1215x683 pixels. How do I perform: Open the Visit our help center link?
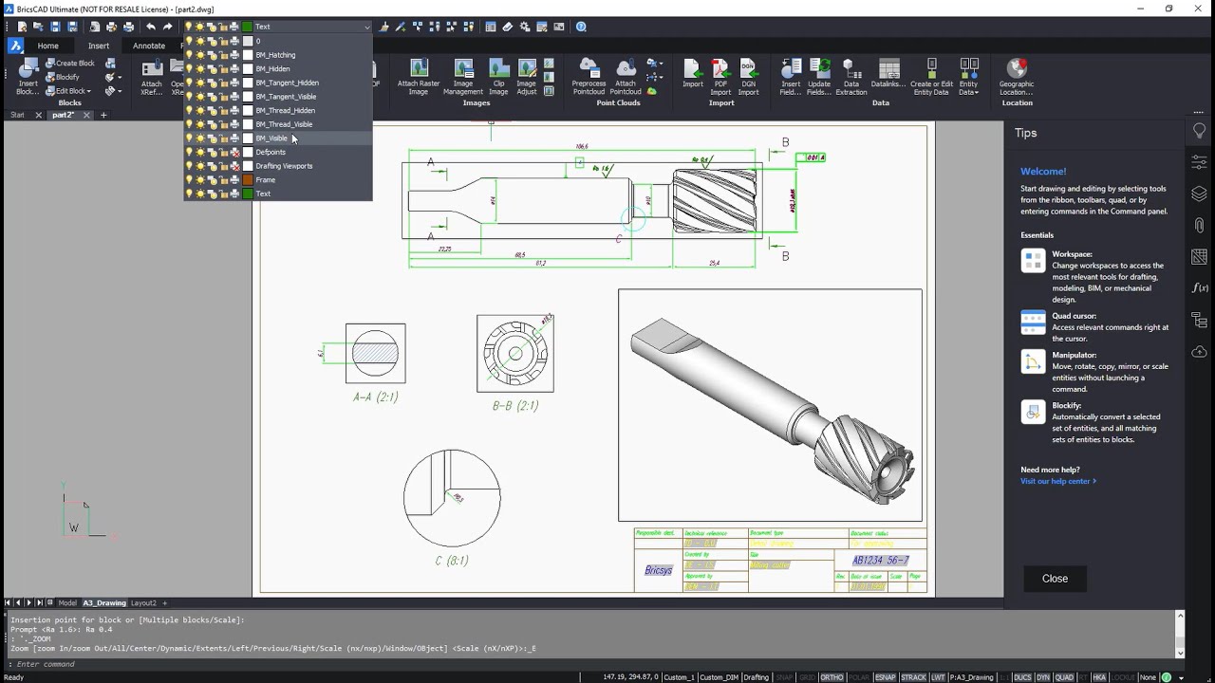coord(1058,481)
